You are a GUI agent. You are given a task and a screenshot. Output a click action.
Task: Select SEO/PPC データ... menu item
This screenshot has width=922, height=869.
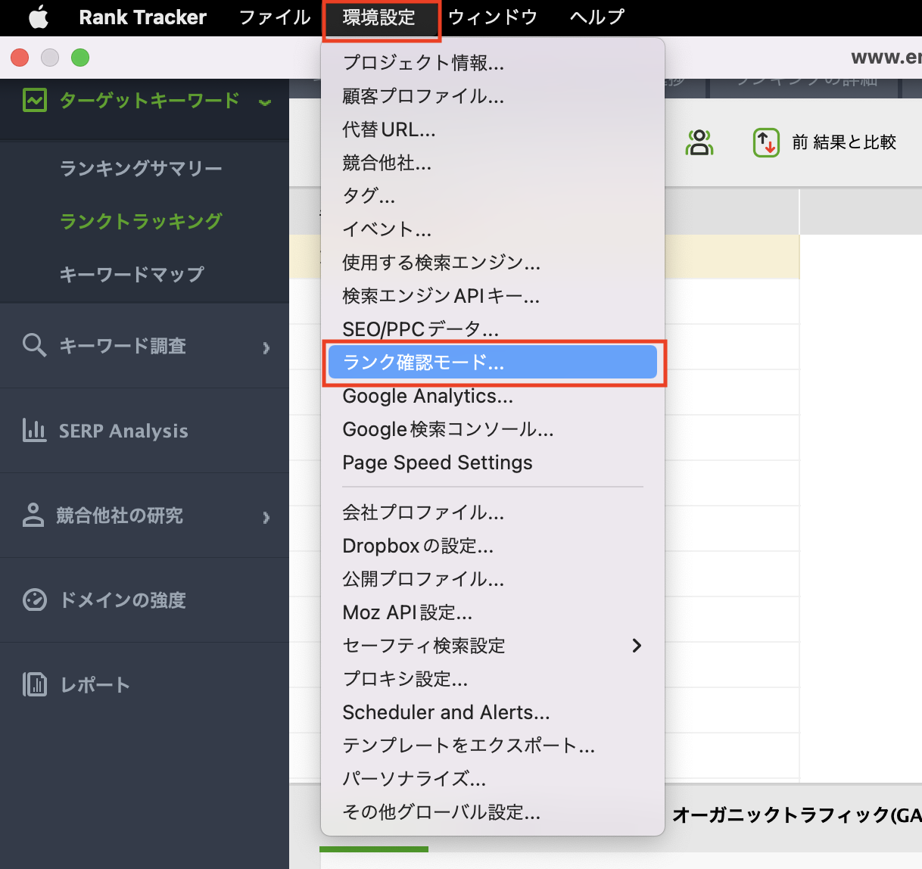tap(493, 329)
